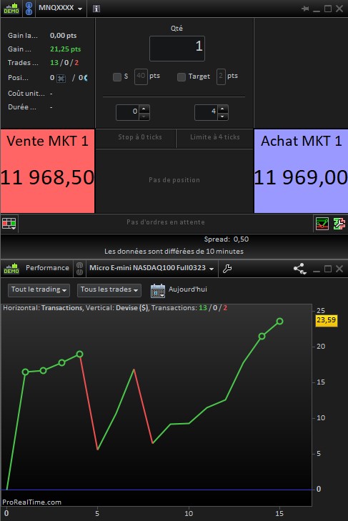348x521 pixels.
Task: Click the DEMO icon in Performance panel
Action: click(x=11, y=269)
